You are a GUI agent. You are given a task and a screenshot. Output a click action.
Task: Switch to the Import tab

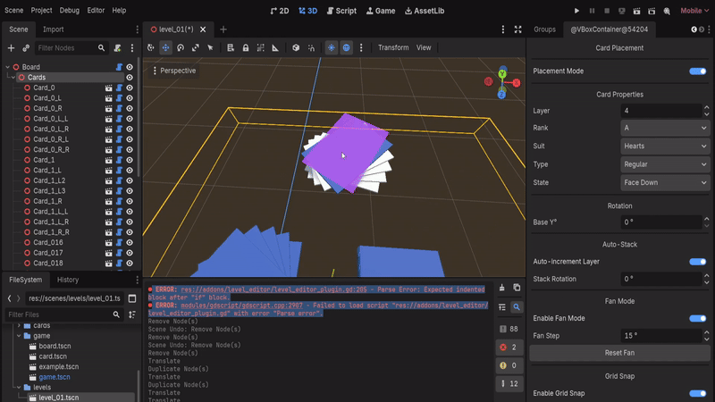[x=53, y=29]
